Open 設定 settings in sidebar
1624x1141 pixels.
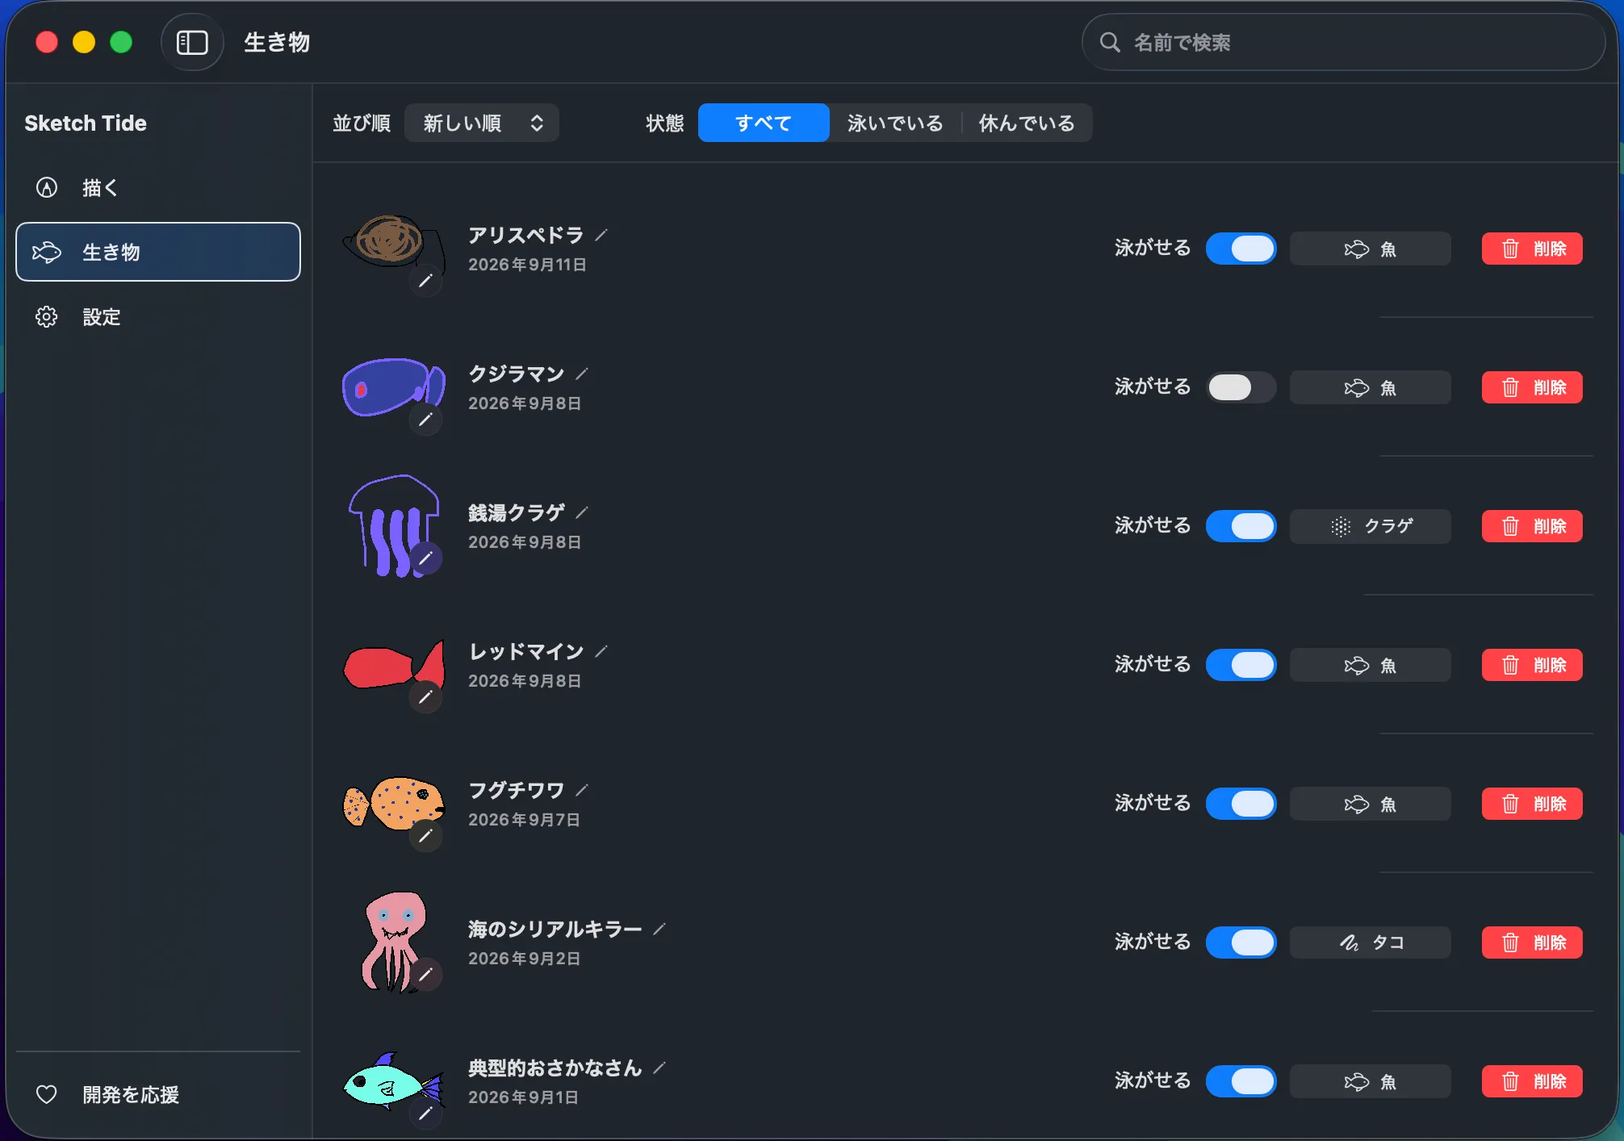coord(158,317)
